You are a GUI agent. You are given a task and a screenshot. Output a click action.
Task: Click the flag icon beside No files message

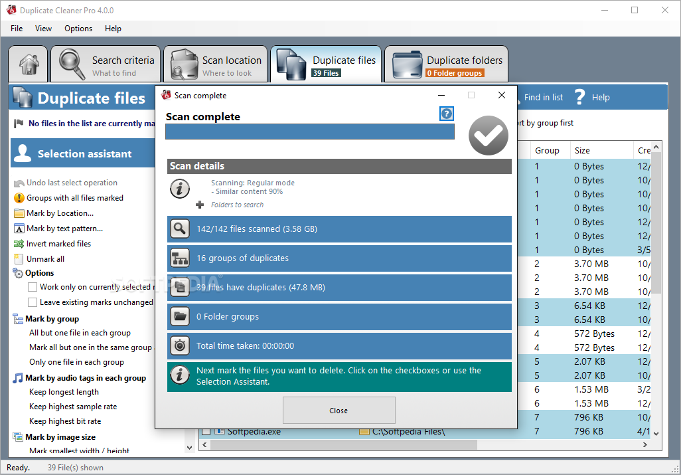(19, 124)
